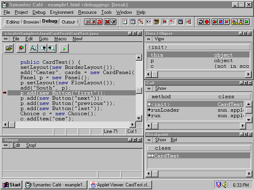Click the circular arrow restart debug icon
This screenshot has height=190, width=254.
click(x=200, y=22)
